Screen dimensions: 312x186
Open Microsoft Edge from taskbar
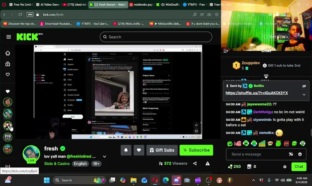(x=166, y=180)
